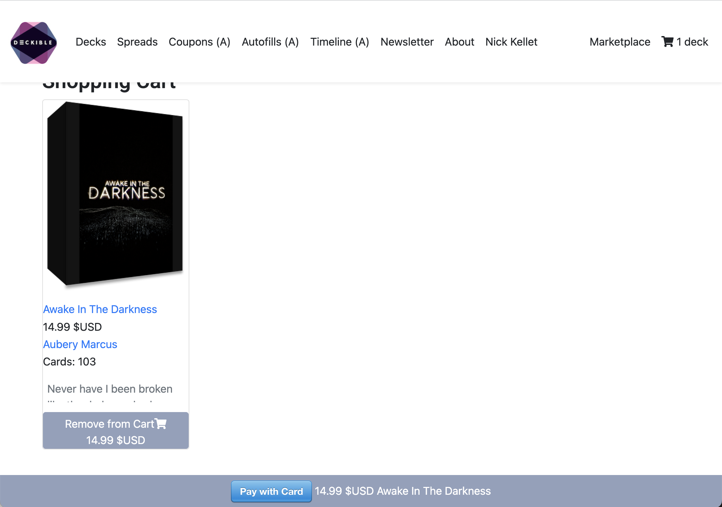Open author Aubery Marcus link

point(80,344)
